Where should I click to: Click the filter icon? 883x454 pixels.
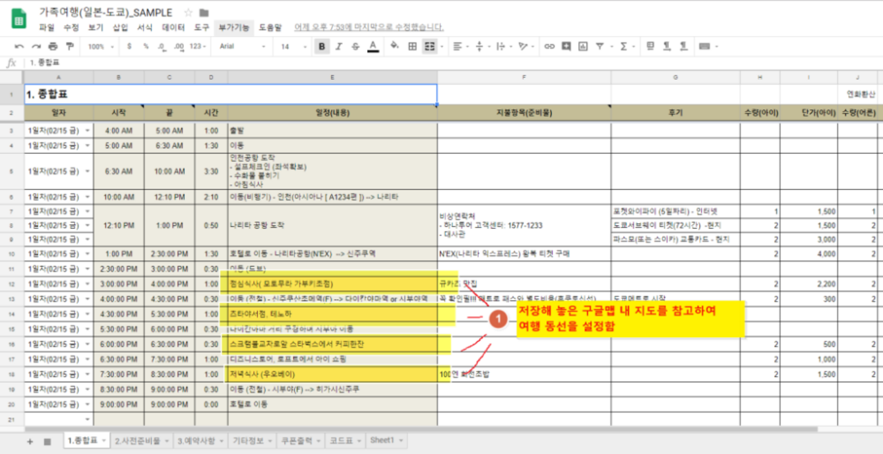[600, 46]
